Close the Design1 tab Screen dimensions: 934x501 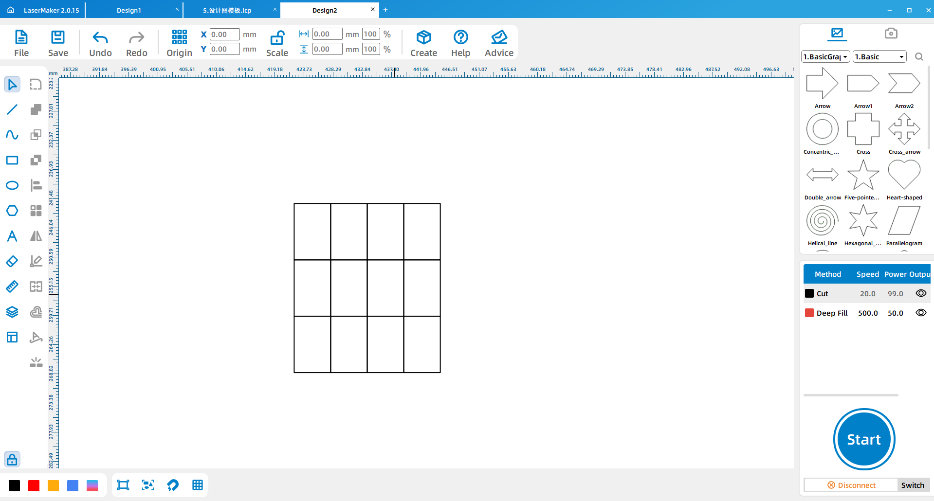pyautogui.click(x=177, y=10)
